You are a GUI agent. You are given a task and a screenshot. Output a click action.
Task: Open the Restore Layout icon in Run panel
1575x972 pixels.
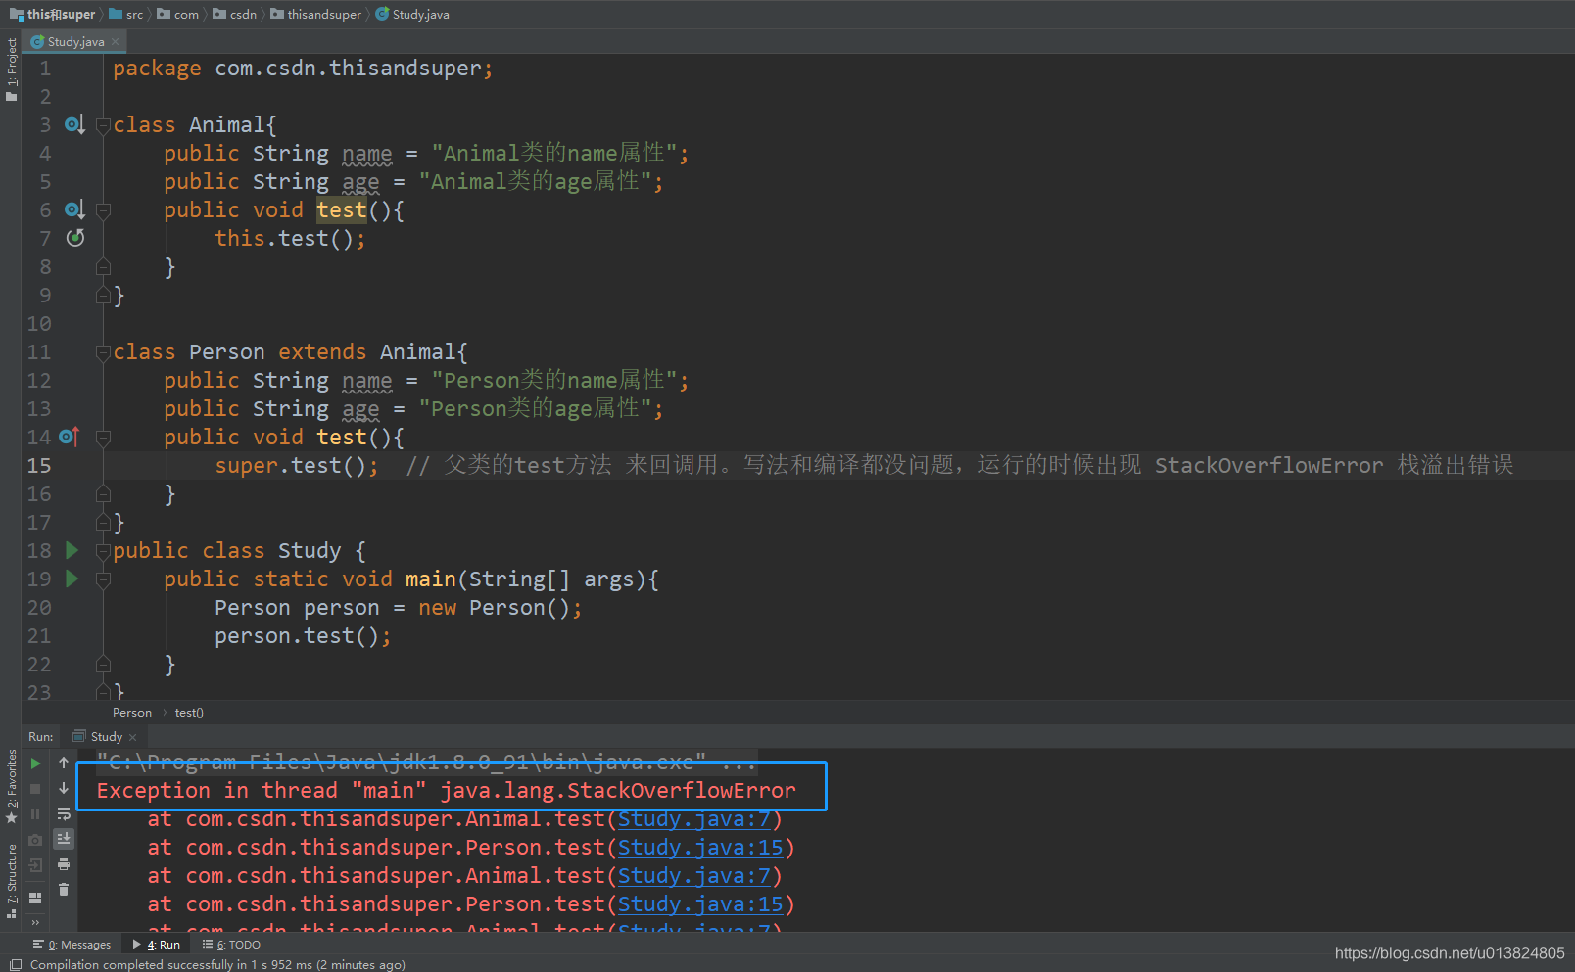coord(35,898)
